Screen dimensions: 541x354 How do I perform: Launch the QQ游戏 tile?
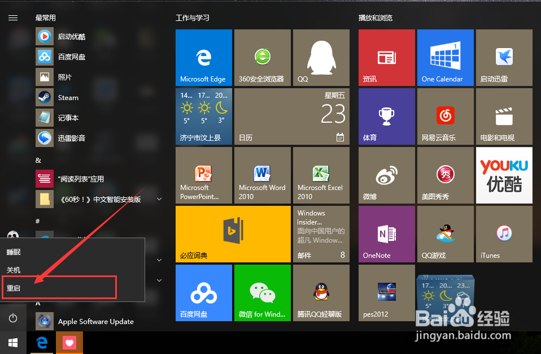(x=446, y=234)
